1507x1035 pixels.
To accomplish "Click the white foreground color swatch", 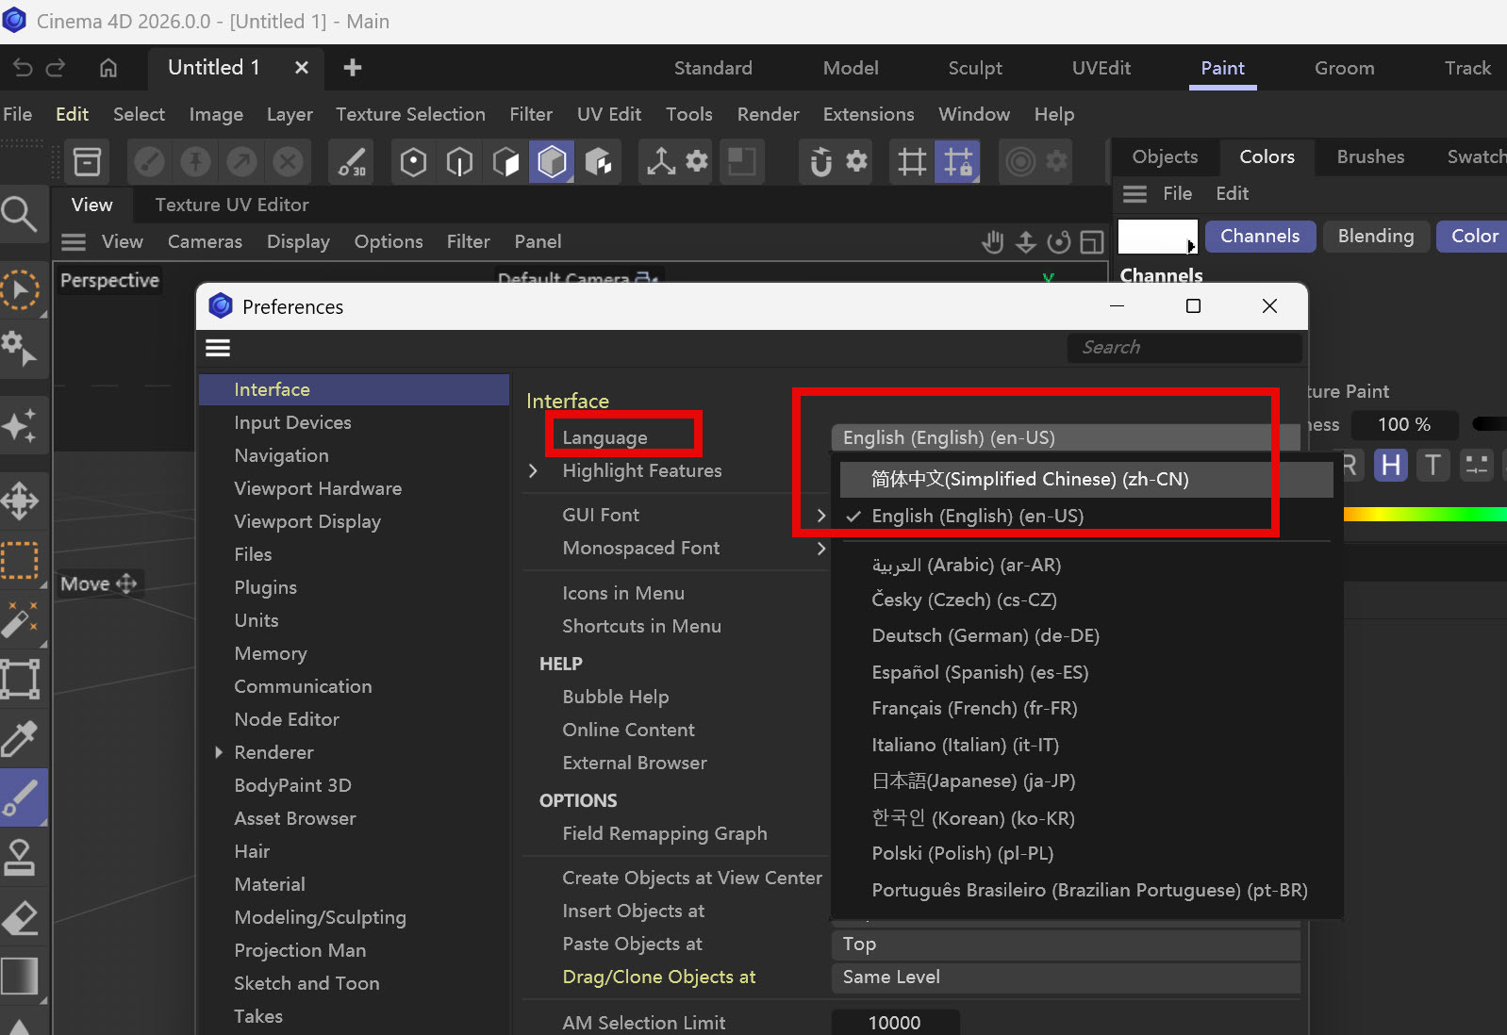I will point(1155,237).
